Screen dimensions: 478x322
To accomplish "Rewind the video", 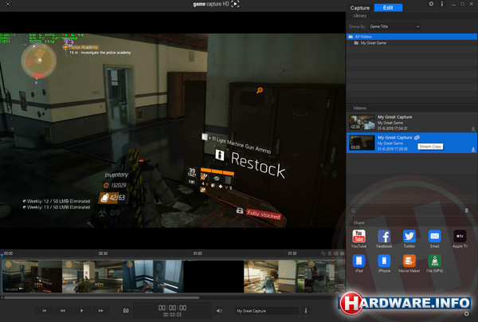I will [63, 310].
